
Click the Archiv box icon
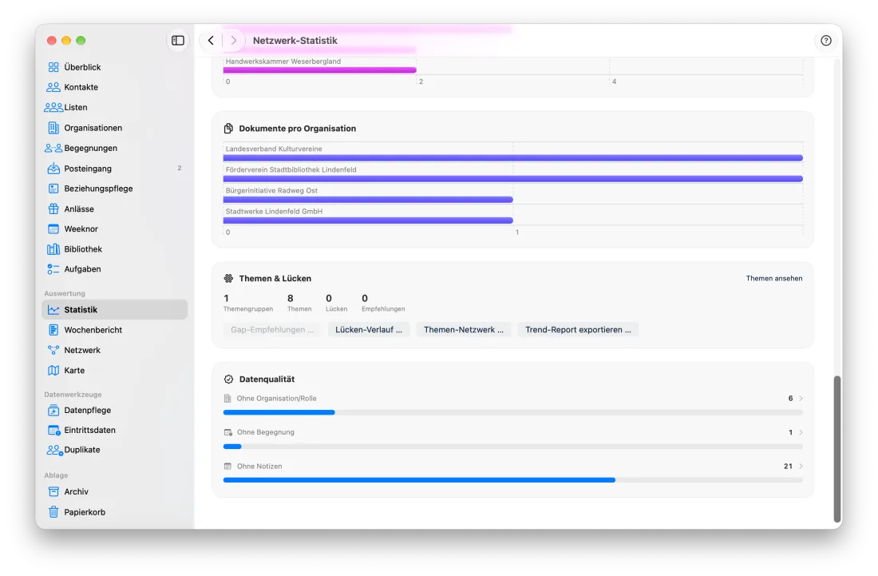[53, 491]
